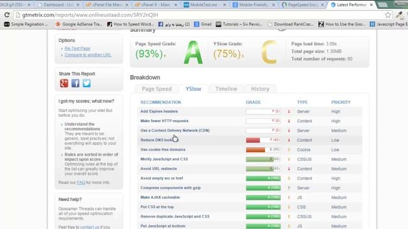Click Compare to another URL link
This screenshot has height=229, width=408.
[x=88, y=55]
